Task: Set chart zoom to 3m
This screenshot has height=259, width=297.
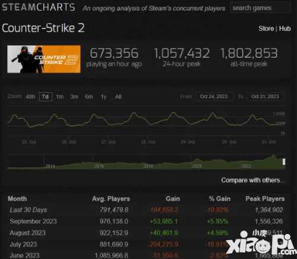Action: click(74, 97)
